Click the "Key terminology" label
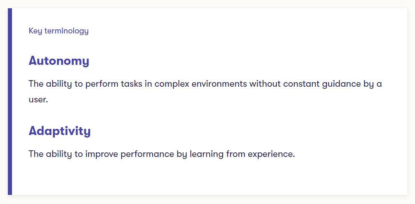Image resolution: width=415 pixels, height=204 pixels. point(58,31)
